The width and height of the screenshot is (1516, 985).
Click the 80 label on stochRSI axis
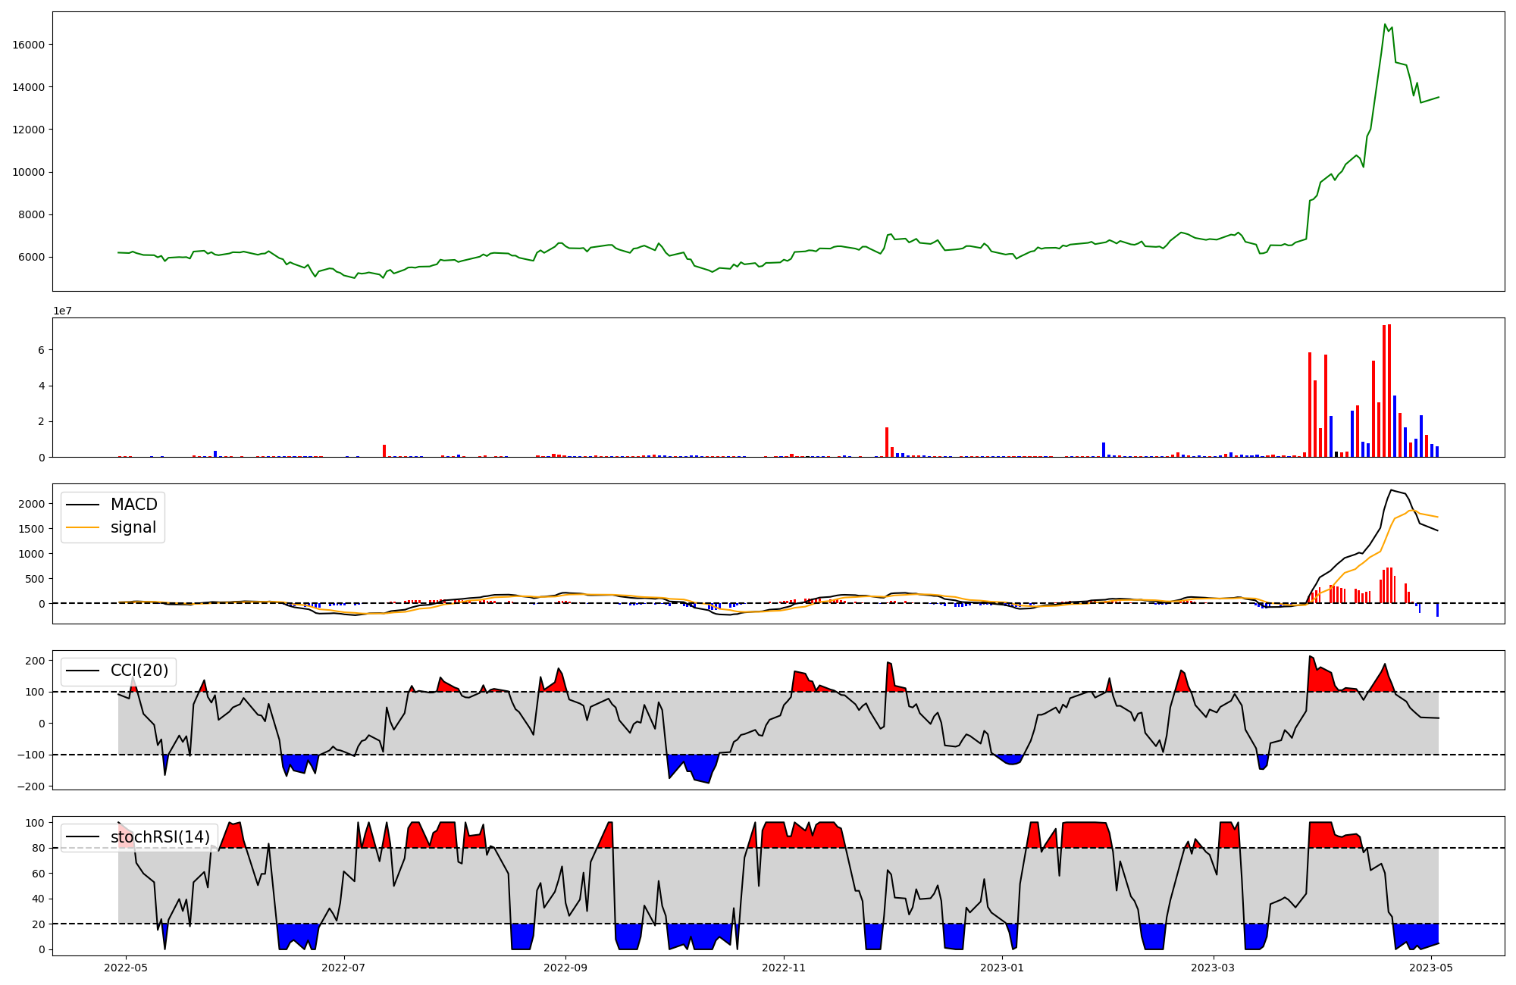point(38,848)
